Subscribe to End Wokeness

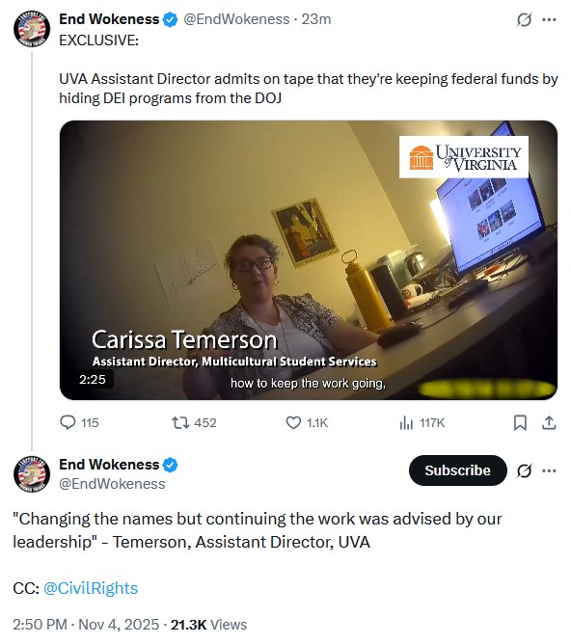[457, 470]
